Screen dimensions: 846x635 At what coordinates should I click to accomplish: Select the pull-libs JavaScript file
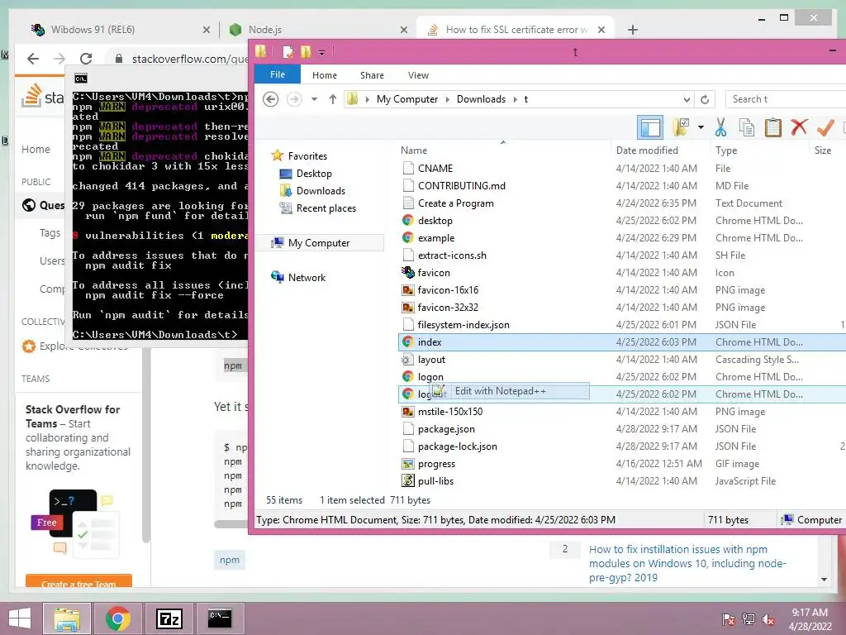point(435,481)
